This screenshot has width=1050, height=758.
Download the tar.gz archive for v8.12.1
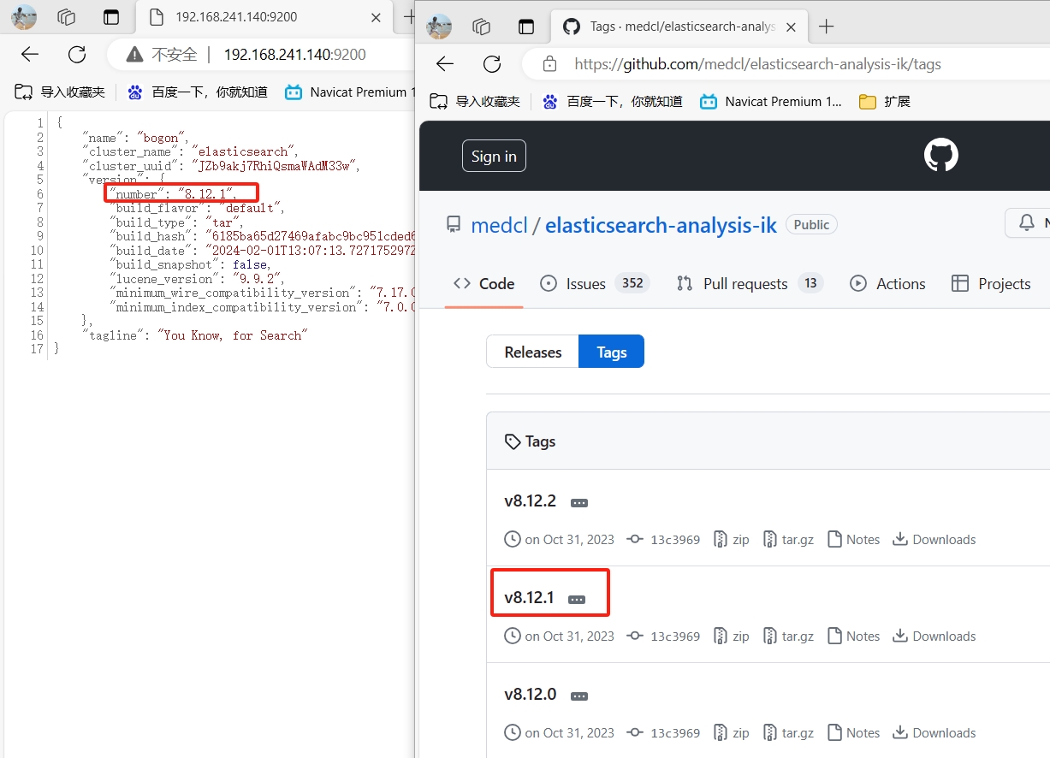click(x=788, y=637)
